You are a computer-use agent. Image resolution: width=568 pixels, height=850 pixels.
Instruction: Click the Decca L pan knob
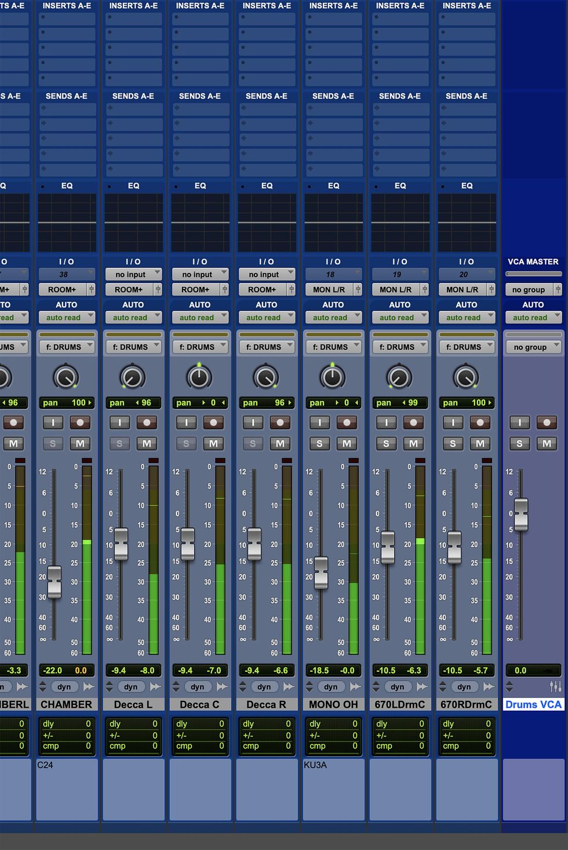[x=133, y=378]
